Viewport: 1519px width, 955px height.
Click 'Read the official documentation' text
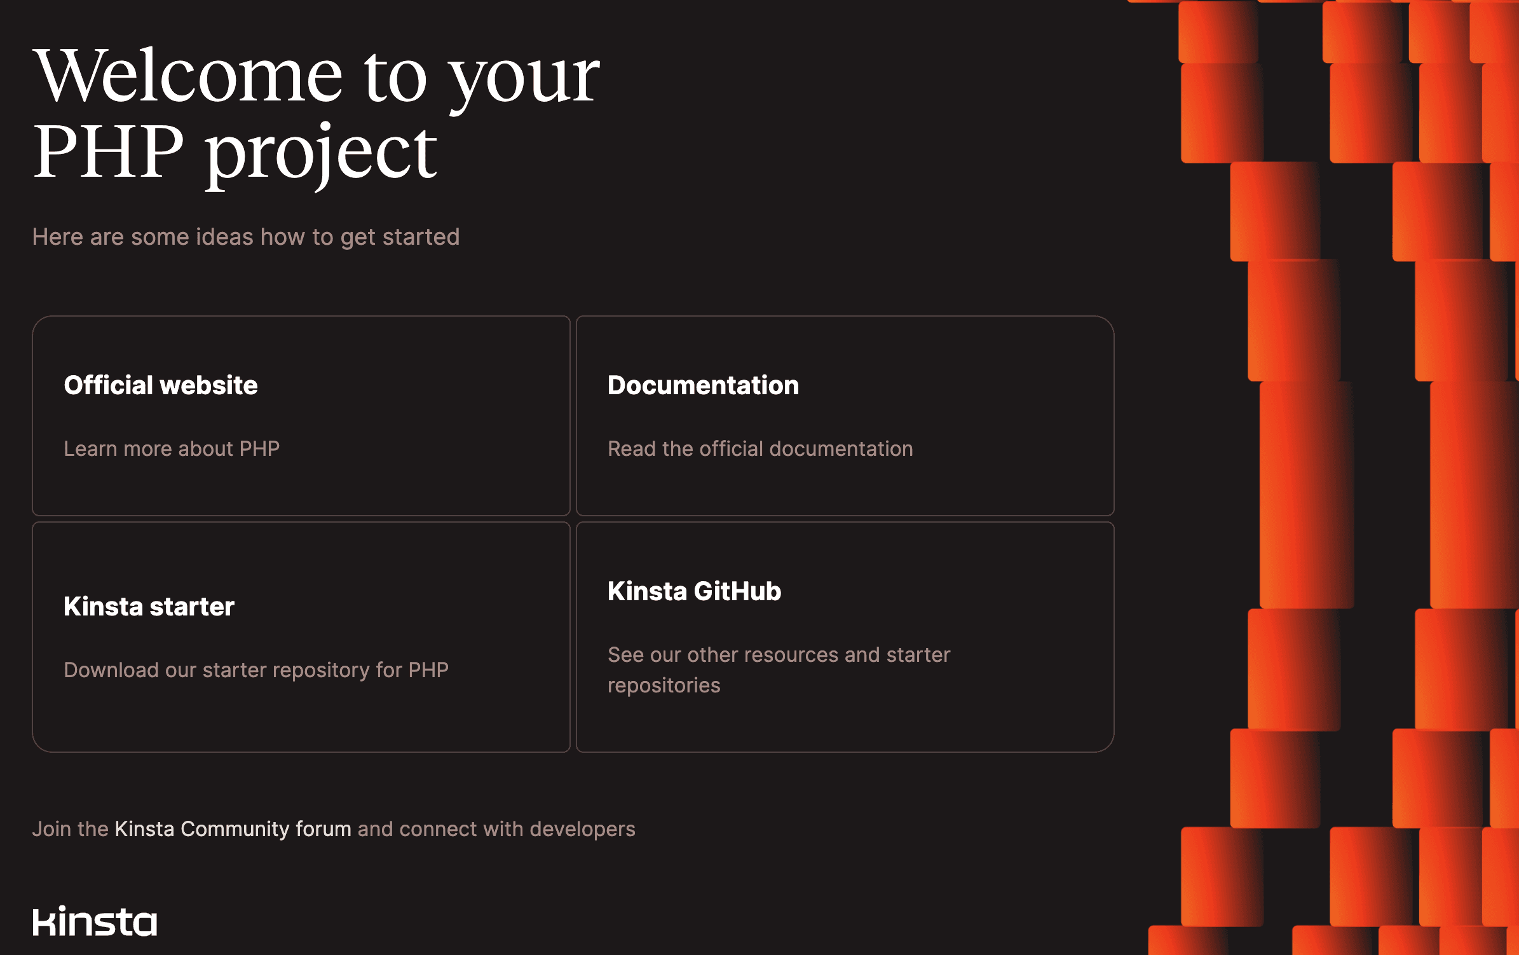coord(759,448)
